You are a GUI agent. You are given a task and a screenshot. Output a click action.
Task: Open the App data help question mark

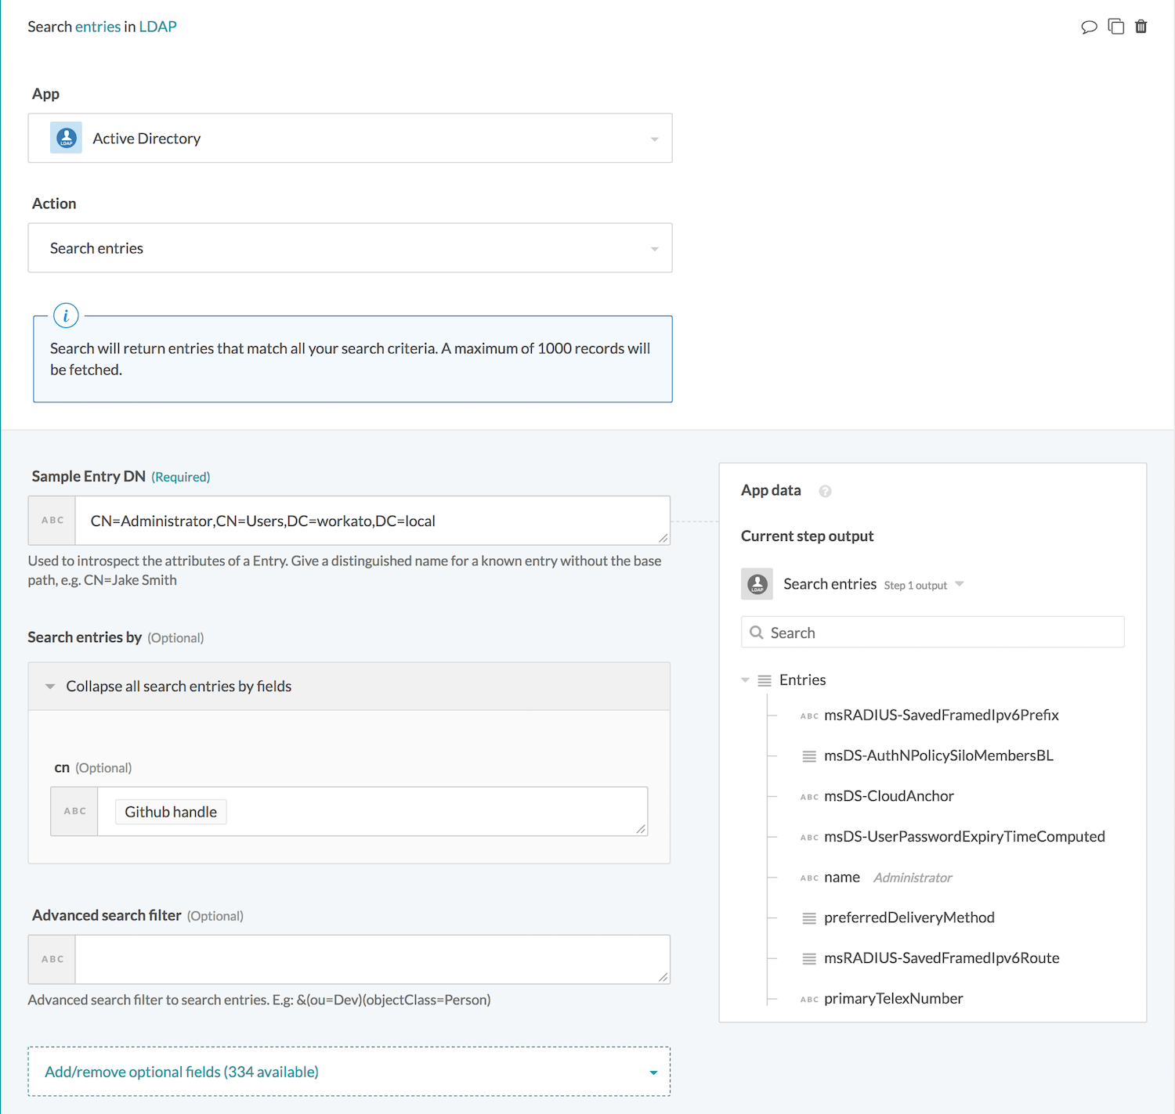pyautogui.click(x=825, y=491)
